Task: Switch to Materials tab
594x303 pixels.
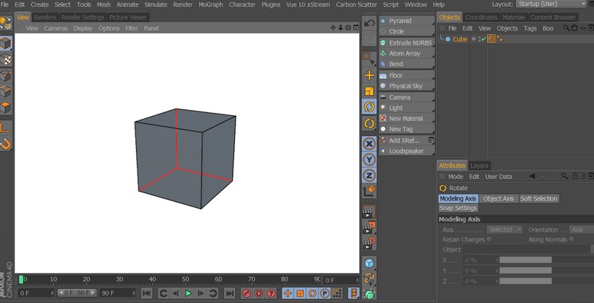Action: point(514,17)
